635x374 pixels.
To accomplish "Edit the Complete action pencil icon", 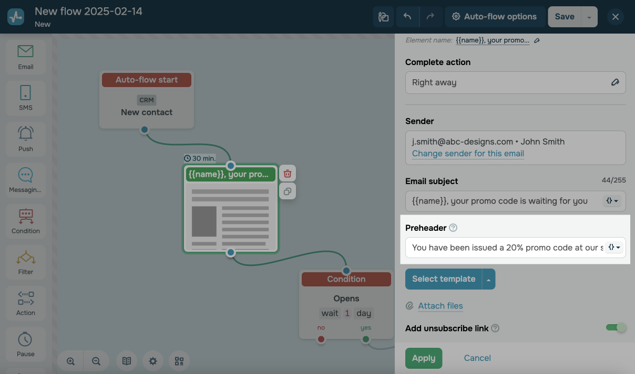I will click(x=615, y=82).
